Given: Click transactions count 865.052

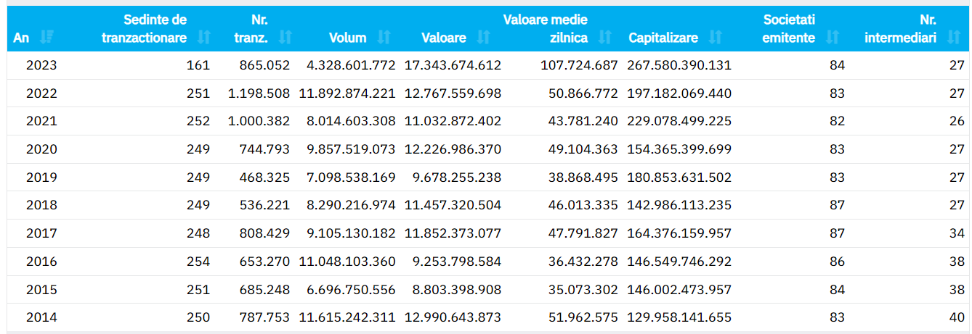Looking at the screenshot, I should pos(265,65).
